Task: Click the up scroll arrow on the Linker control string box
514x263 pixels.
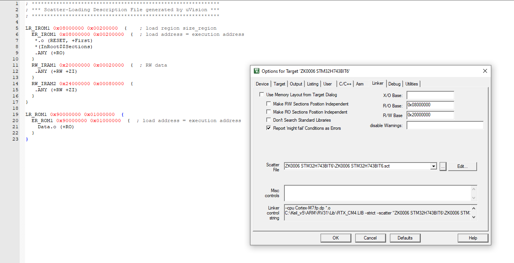Action: (x=474, y=209)
